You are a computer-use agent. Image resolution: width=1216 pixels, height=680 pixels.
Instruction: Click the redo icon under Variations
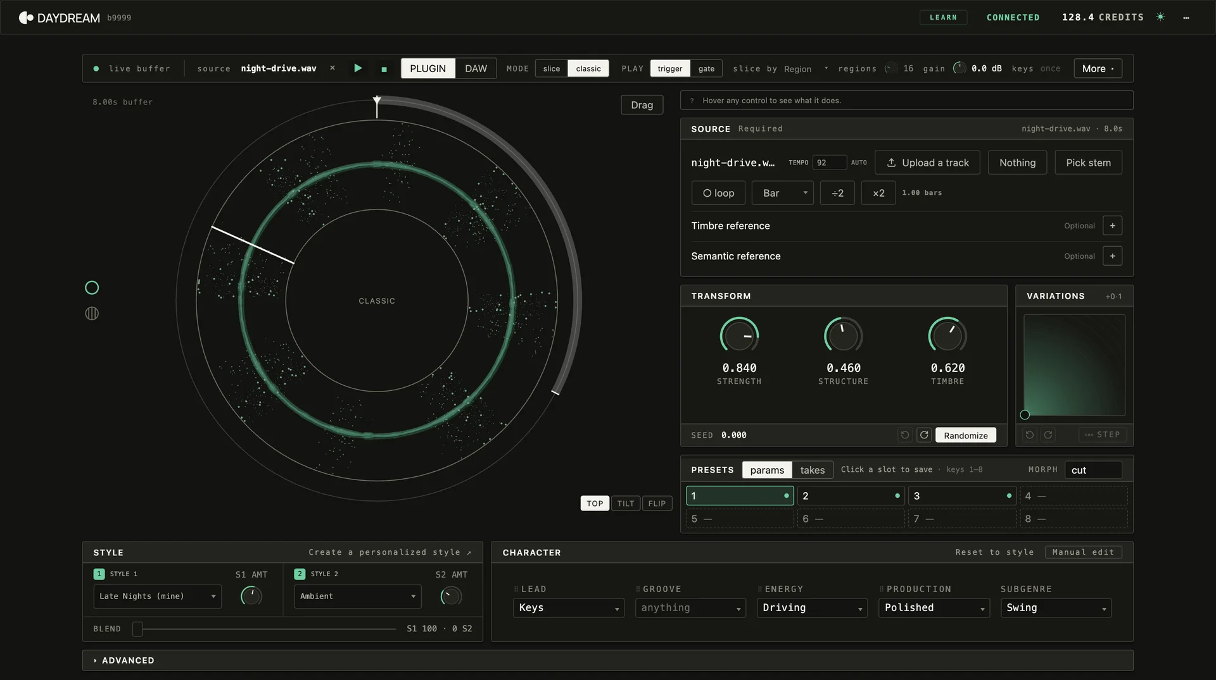coord(1048,435)
